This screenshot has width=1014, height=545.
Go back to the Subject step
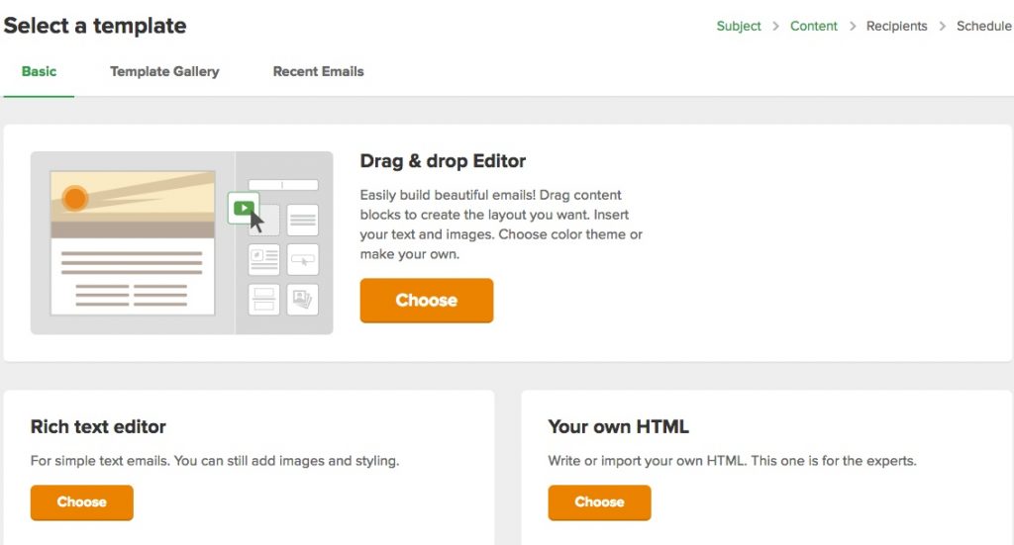739,26
